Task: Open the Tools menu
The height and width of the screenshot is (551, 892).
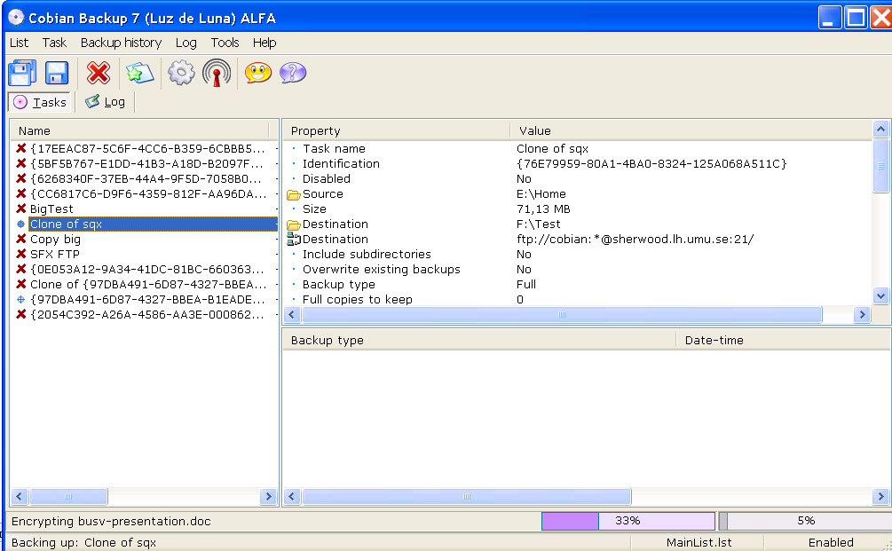Action: [225, 43]
